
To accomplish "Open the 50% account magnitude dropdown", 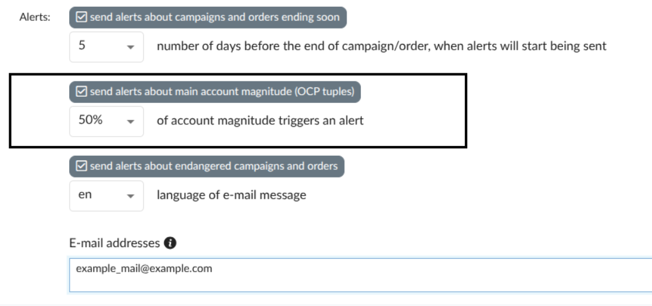I will coord(106,121).
